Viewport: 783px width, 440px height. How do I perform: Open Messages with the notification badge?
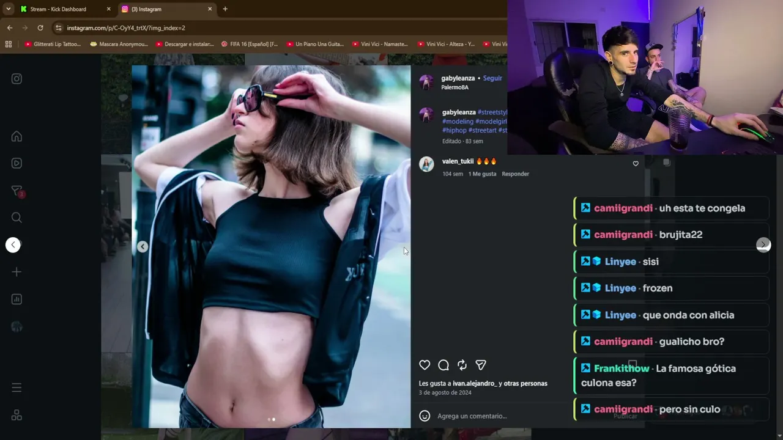(x=17, y=191)
